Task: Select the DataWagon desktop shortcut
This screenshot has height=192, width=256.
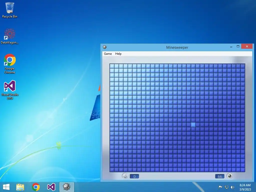Action: pos(10,36)
